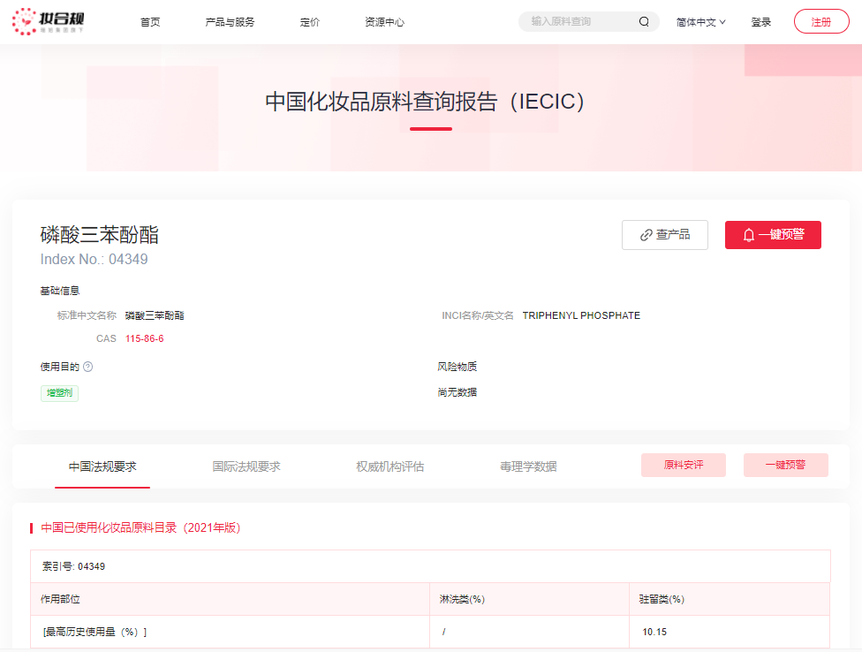Click the 注册 button
Image resolution: width=862 pixels, height=652 pixels.
click(820, 20)
